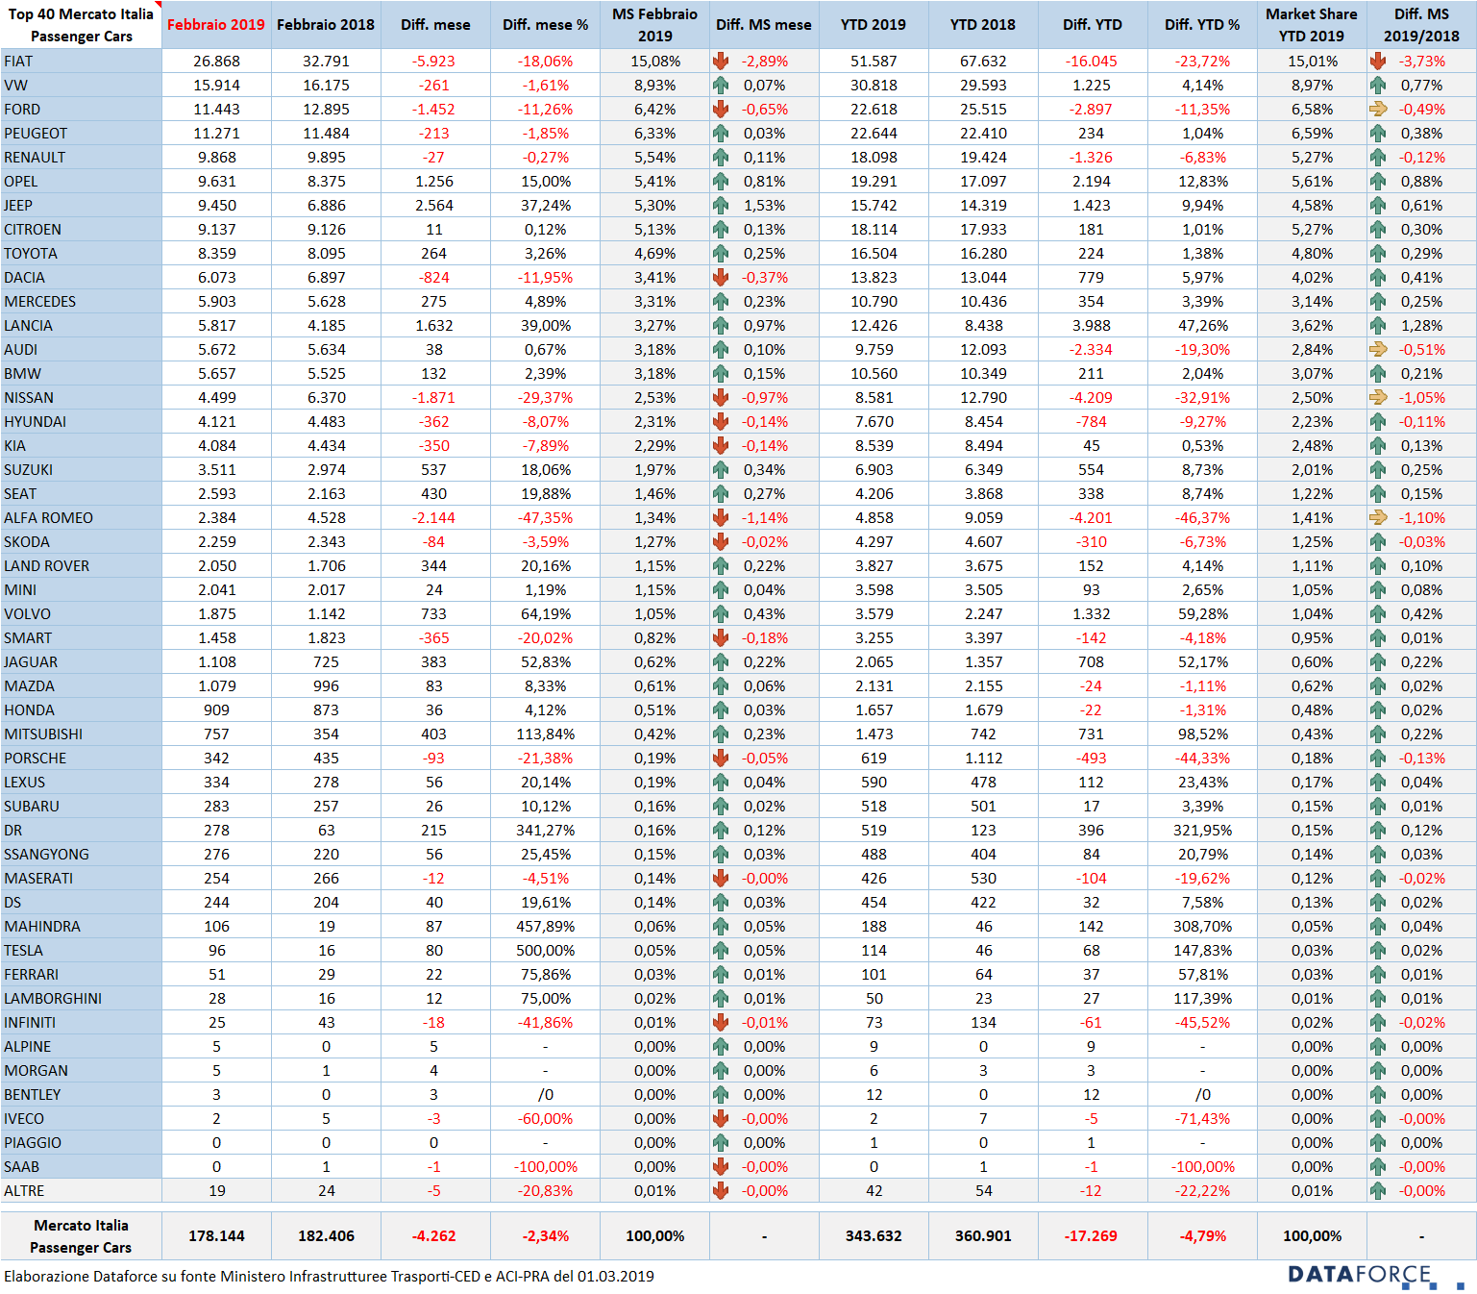Click the Elaborazione Dataforce source footnote
Image resolution: width=1477 pixels, height=1294 pixels.
pos(329,1276)
